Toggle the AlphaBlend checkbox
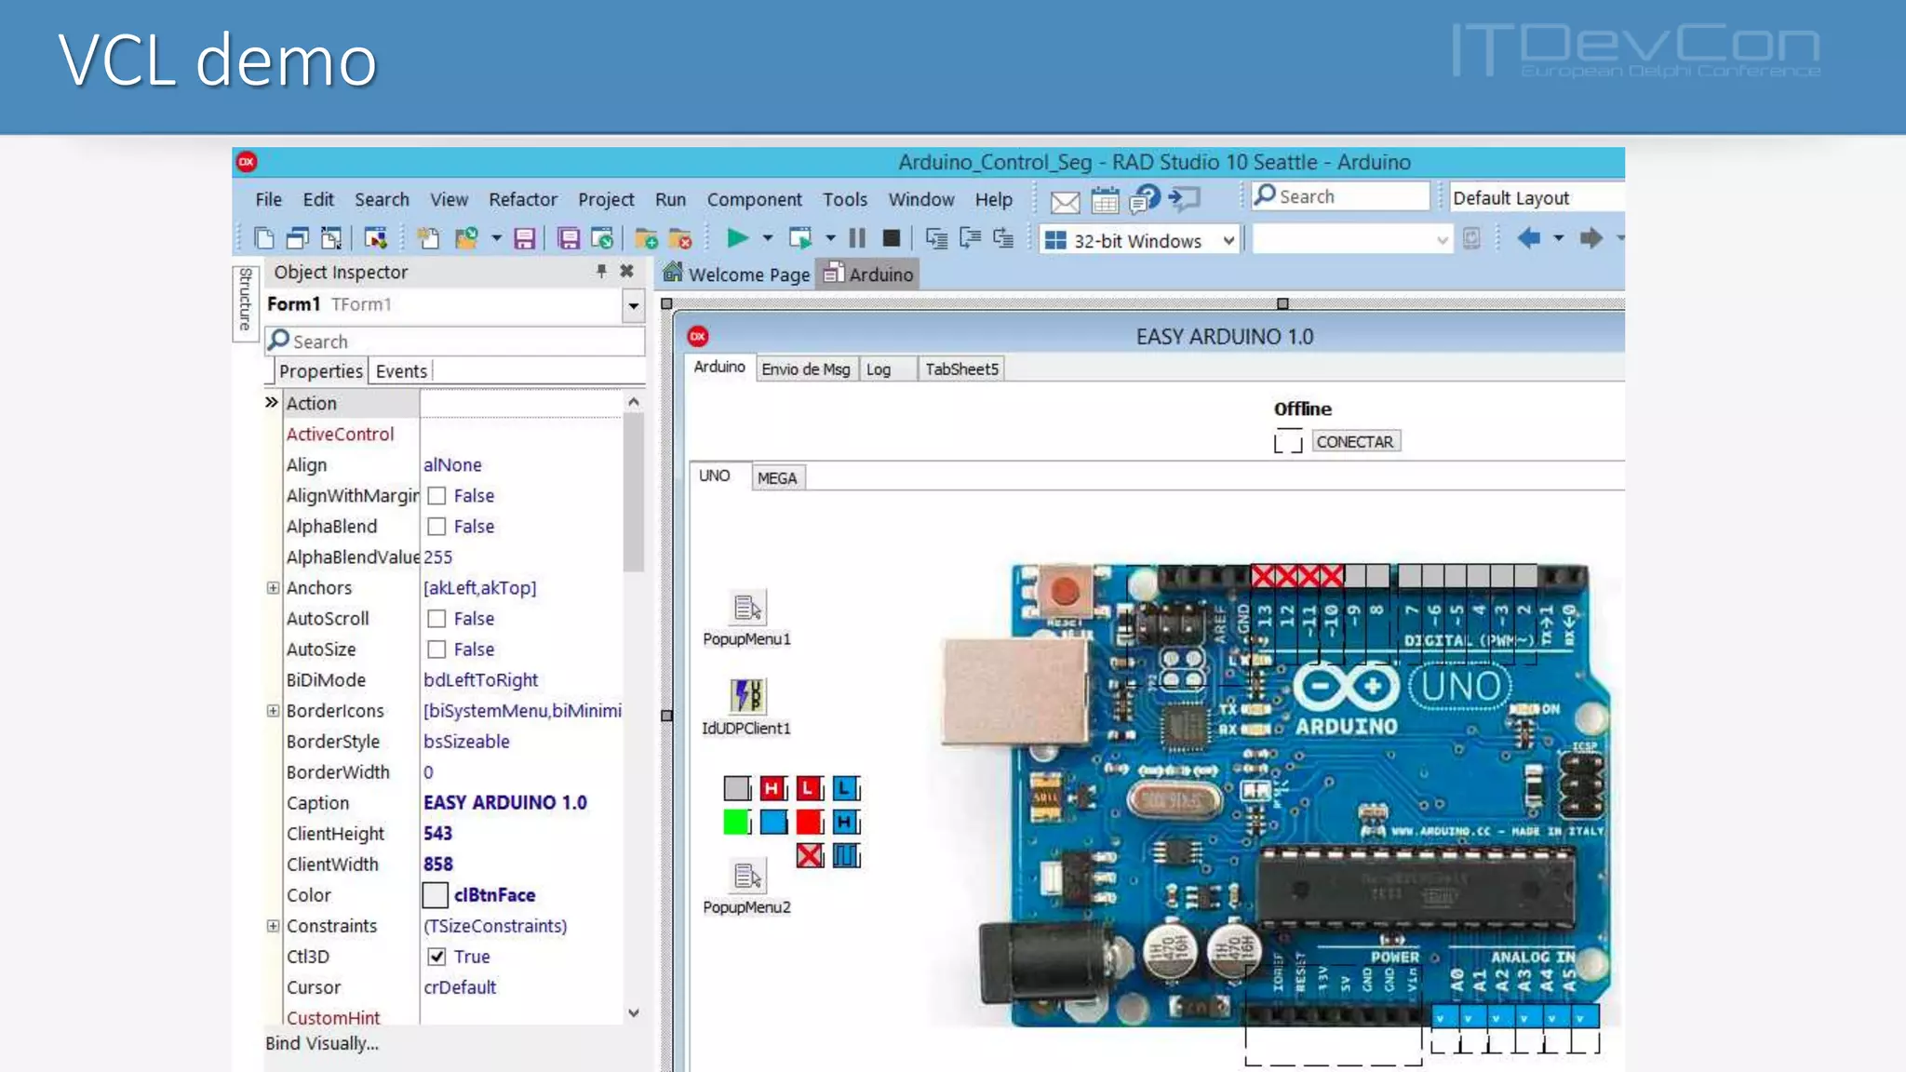The image size is (1906, 1072). click(x=436, y=527)
